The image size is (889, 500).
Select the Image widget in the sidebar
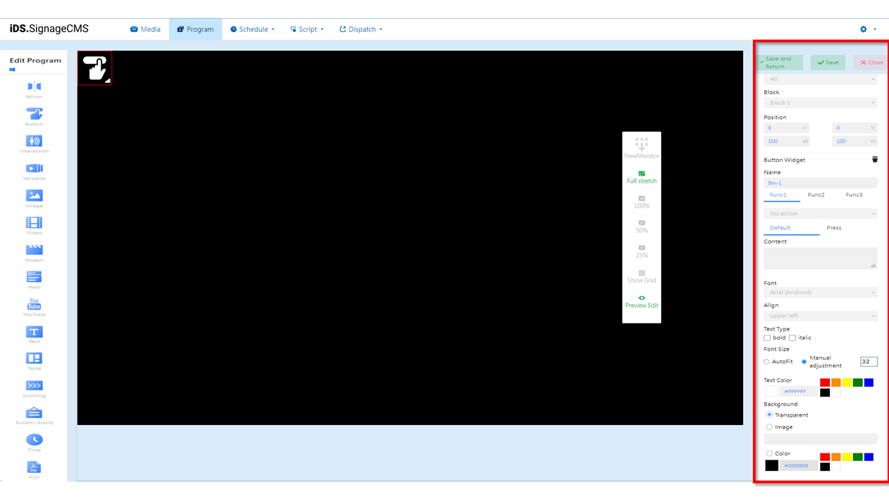tap(34, 199)
